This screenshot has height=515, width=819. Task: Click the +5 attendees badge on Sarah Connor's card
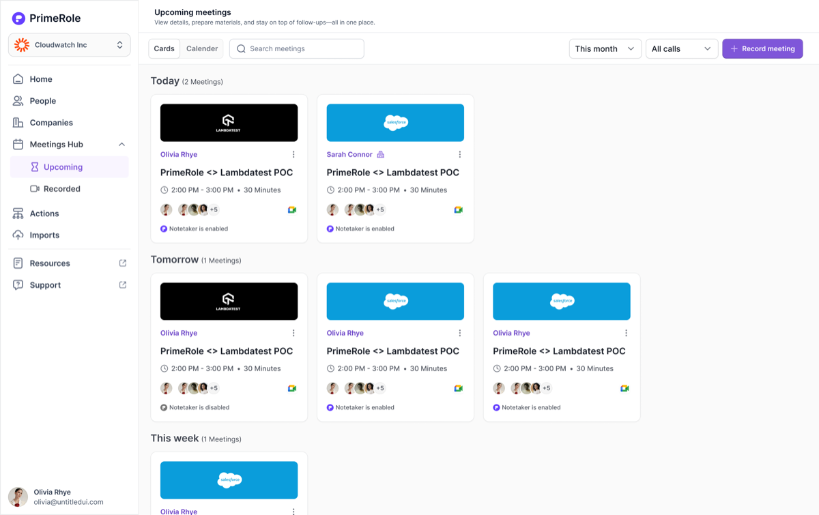click(380, 210)
